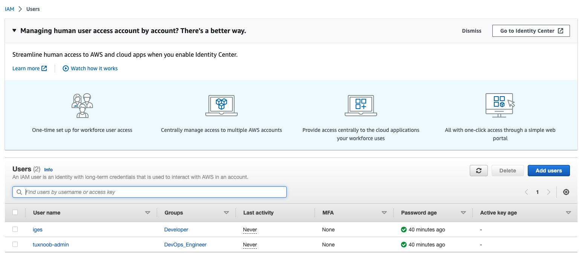Sort the Password age column arrow
This screenshot has height=257, width=582.
463,213
